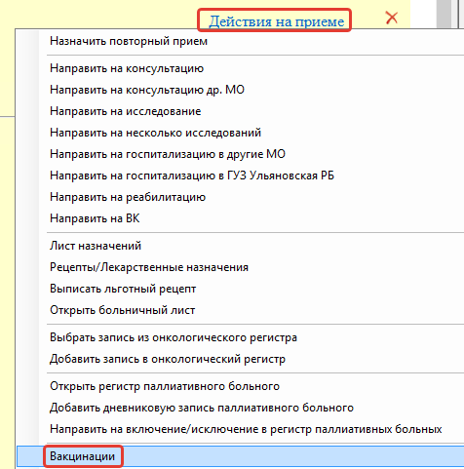The height and width of the screenshot is (469, 464).
Task: Open Лист назначений
Action: point(241,246)
